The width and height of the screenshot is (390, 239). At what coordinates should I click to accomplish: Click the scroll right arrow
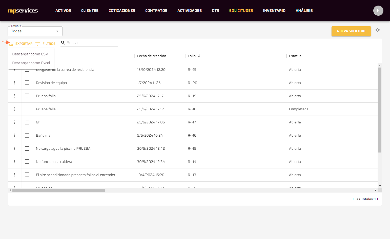(375, 190)
